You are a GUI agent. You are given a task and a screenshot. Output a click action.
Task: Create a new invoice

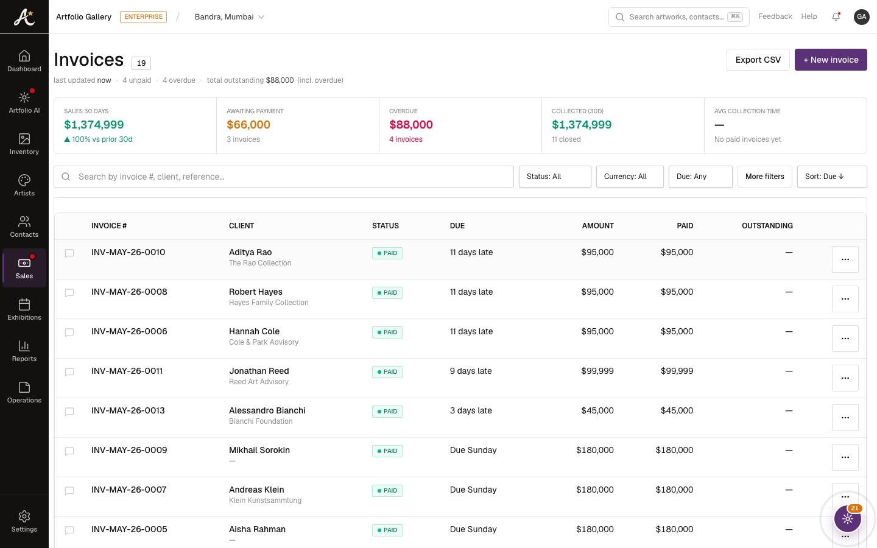[x=831, y=60]
